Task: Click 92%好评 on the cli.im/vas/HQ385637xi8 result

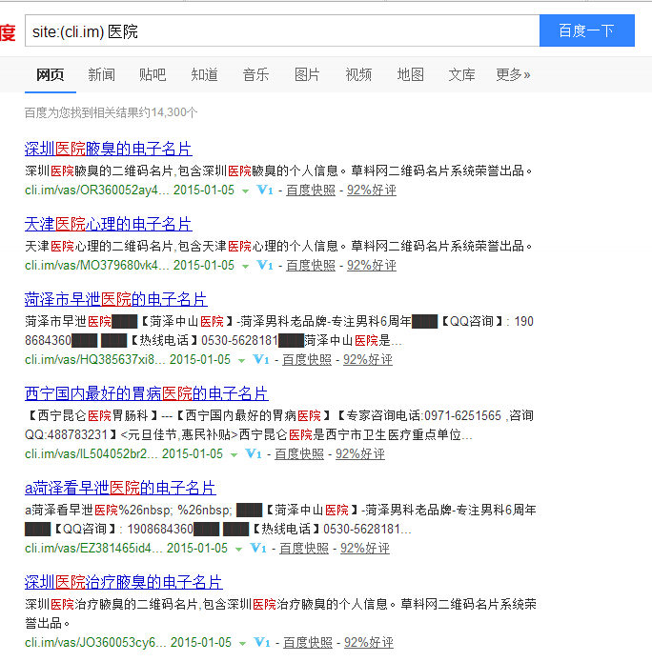Action: tap(368, 359)
